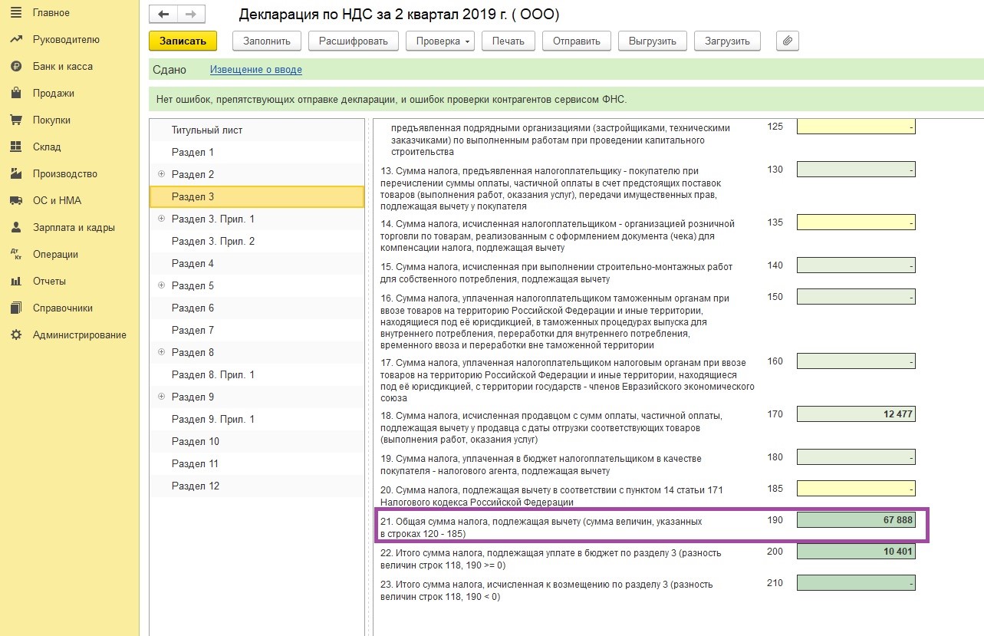Open the Покупки cart icon
Viewport: 984px width, 636px height.
coord(15,120)
